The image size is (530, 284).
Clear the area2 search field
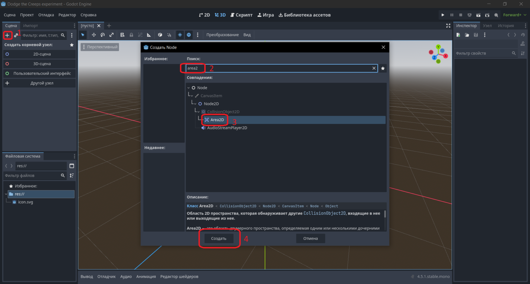click(374, 68)
